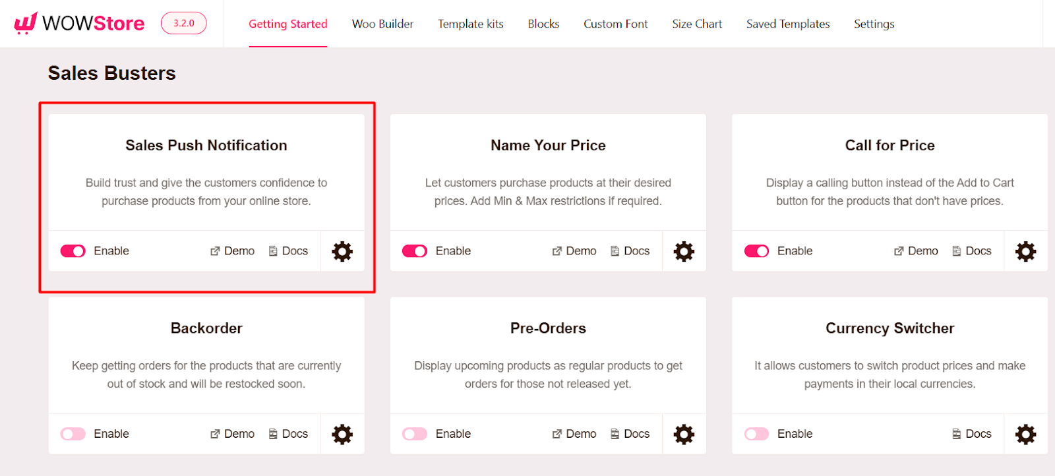Disable the Call for Price toggle
This screenshot has height=476, width=1055.
click(x=756, y=251)
